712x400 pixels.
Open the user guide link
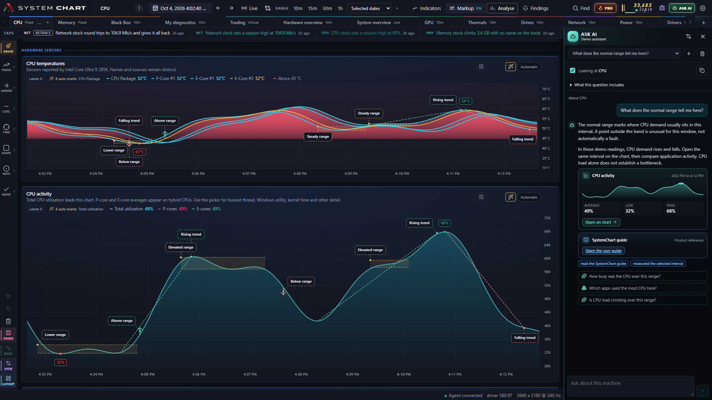click(603, 251)
